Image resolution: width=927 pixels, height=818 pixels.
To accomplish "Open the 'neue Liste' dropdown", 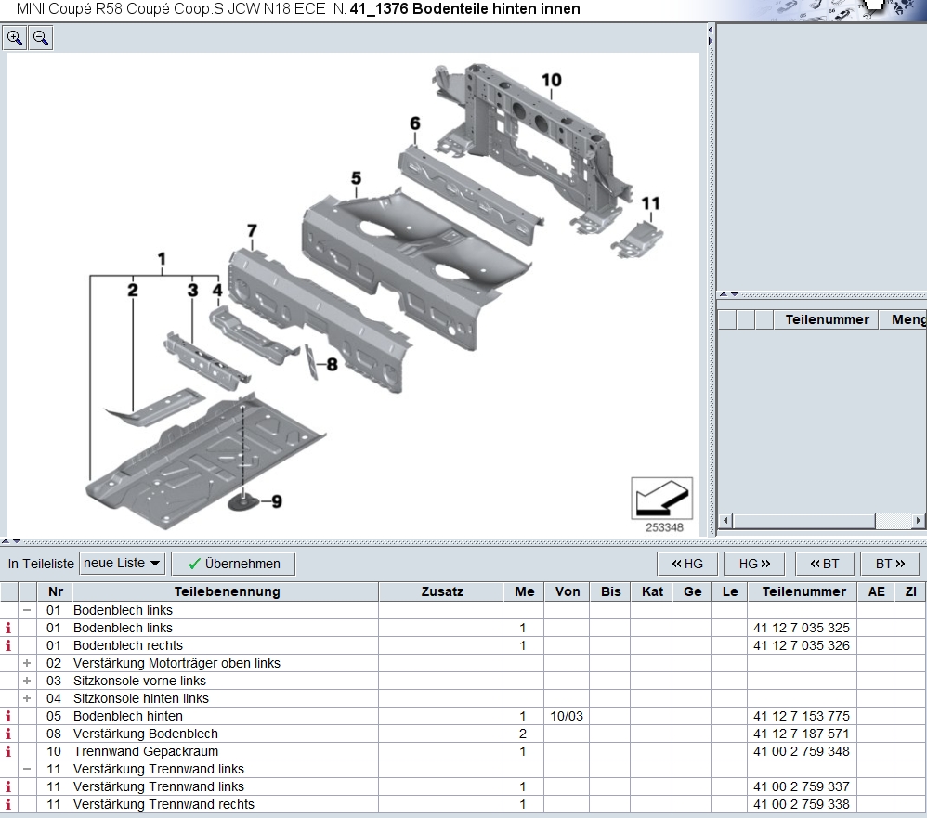I will coord(122,564).
